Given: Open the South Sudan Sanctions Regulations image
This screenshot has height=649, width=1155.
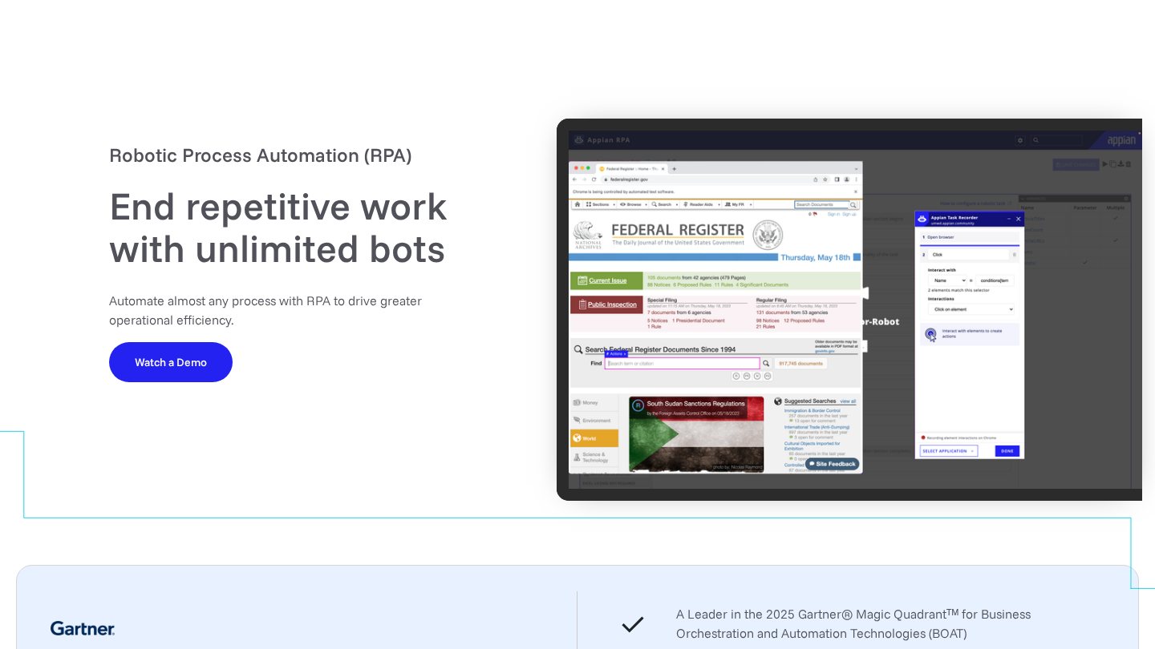Looking at the screenshot, I should pos(696,433).
